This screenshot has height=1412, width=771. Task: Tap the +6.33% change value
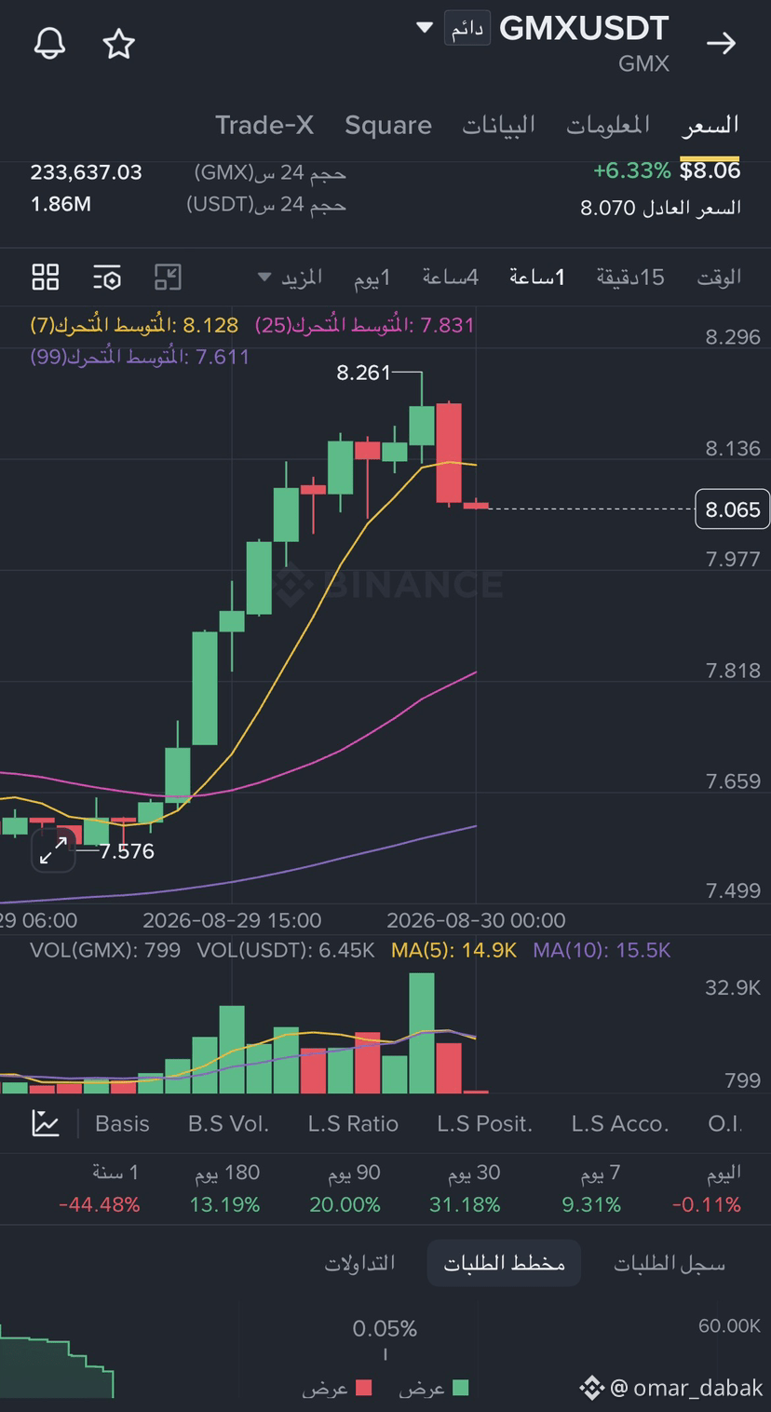click(631, 171)
